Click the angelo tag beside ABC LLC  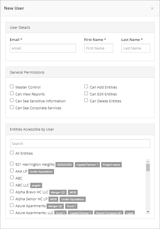click(x=36, y=186)
